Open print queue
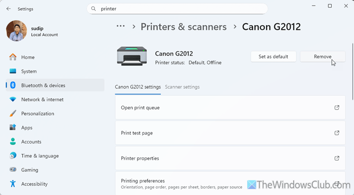Viewport: 354px width, 195px height. pos(230,108)
